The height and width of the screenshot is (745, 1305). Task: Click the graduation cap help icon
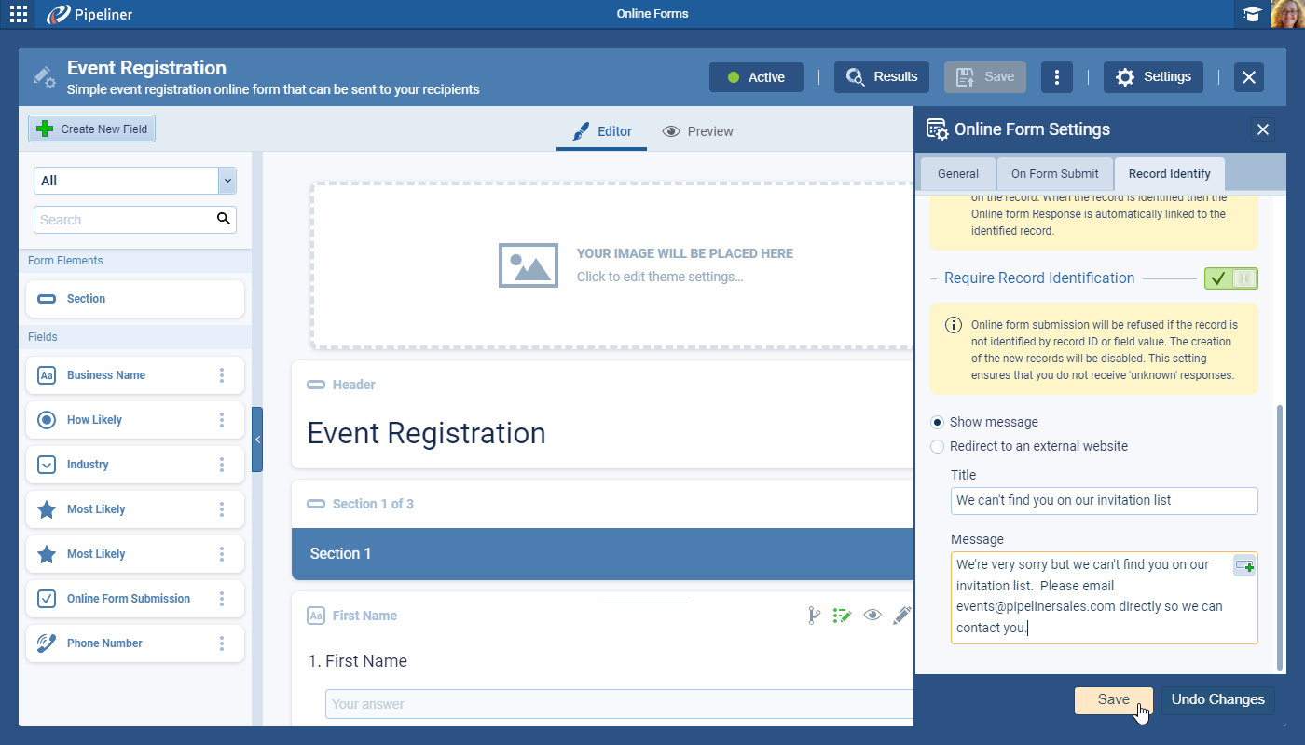click(x=1252, y=14)
